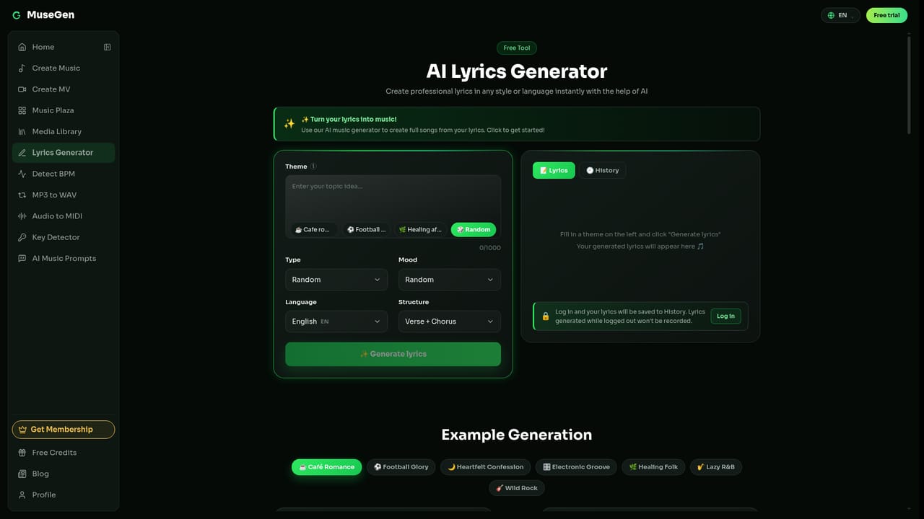Click the crown icon on Get Membership
Screen dimensions: 924x519
pyautogui.click(x=22, y=430)
